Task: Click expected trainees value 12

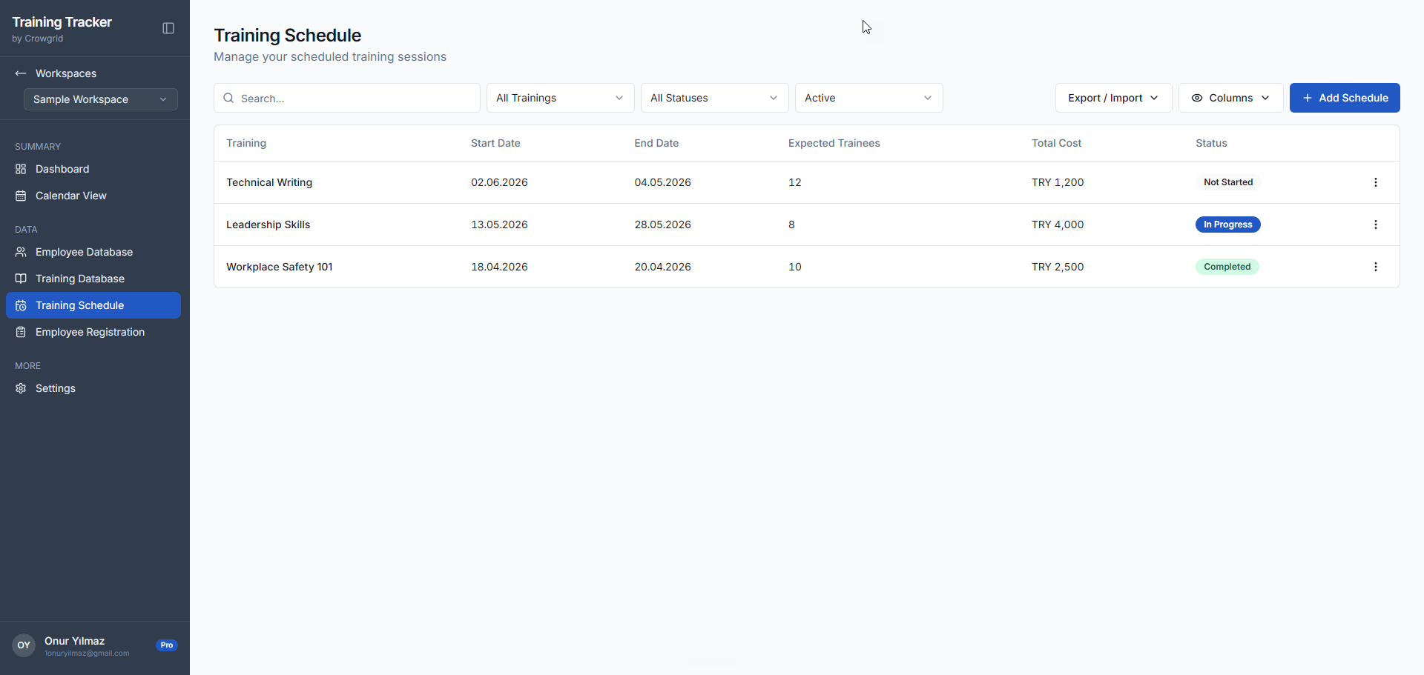Action: click(x=794, y=182)
